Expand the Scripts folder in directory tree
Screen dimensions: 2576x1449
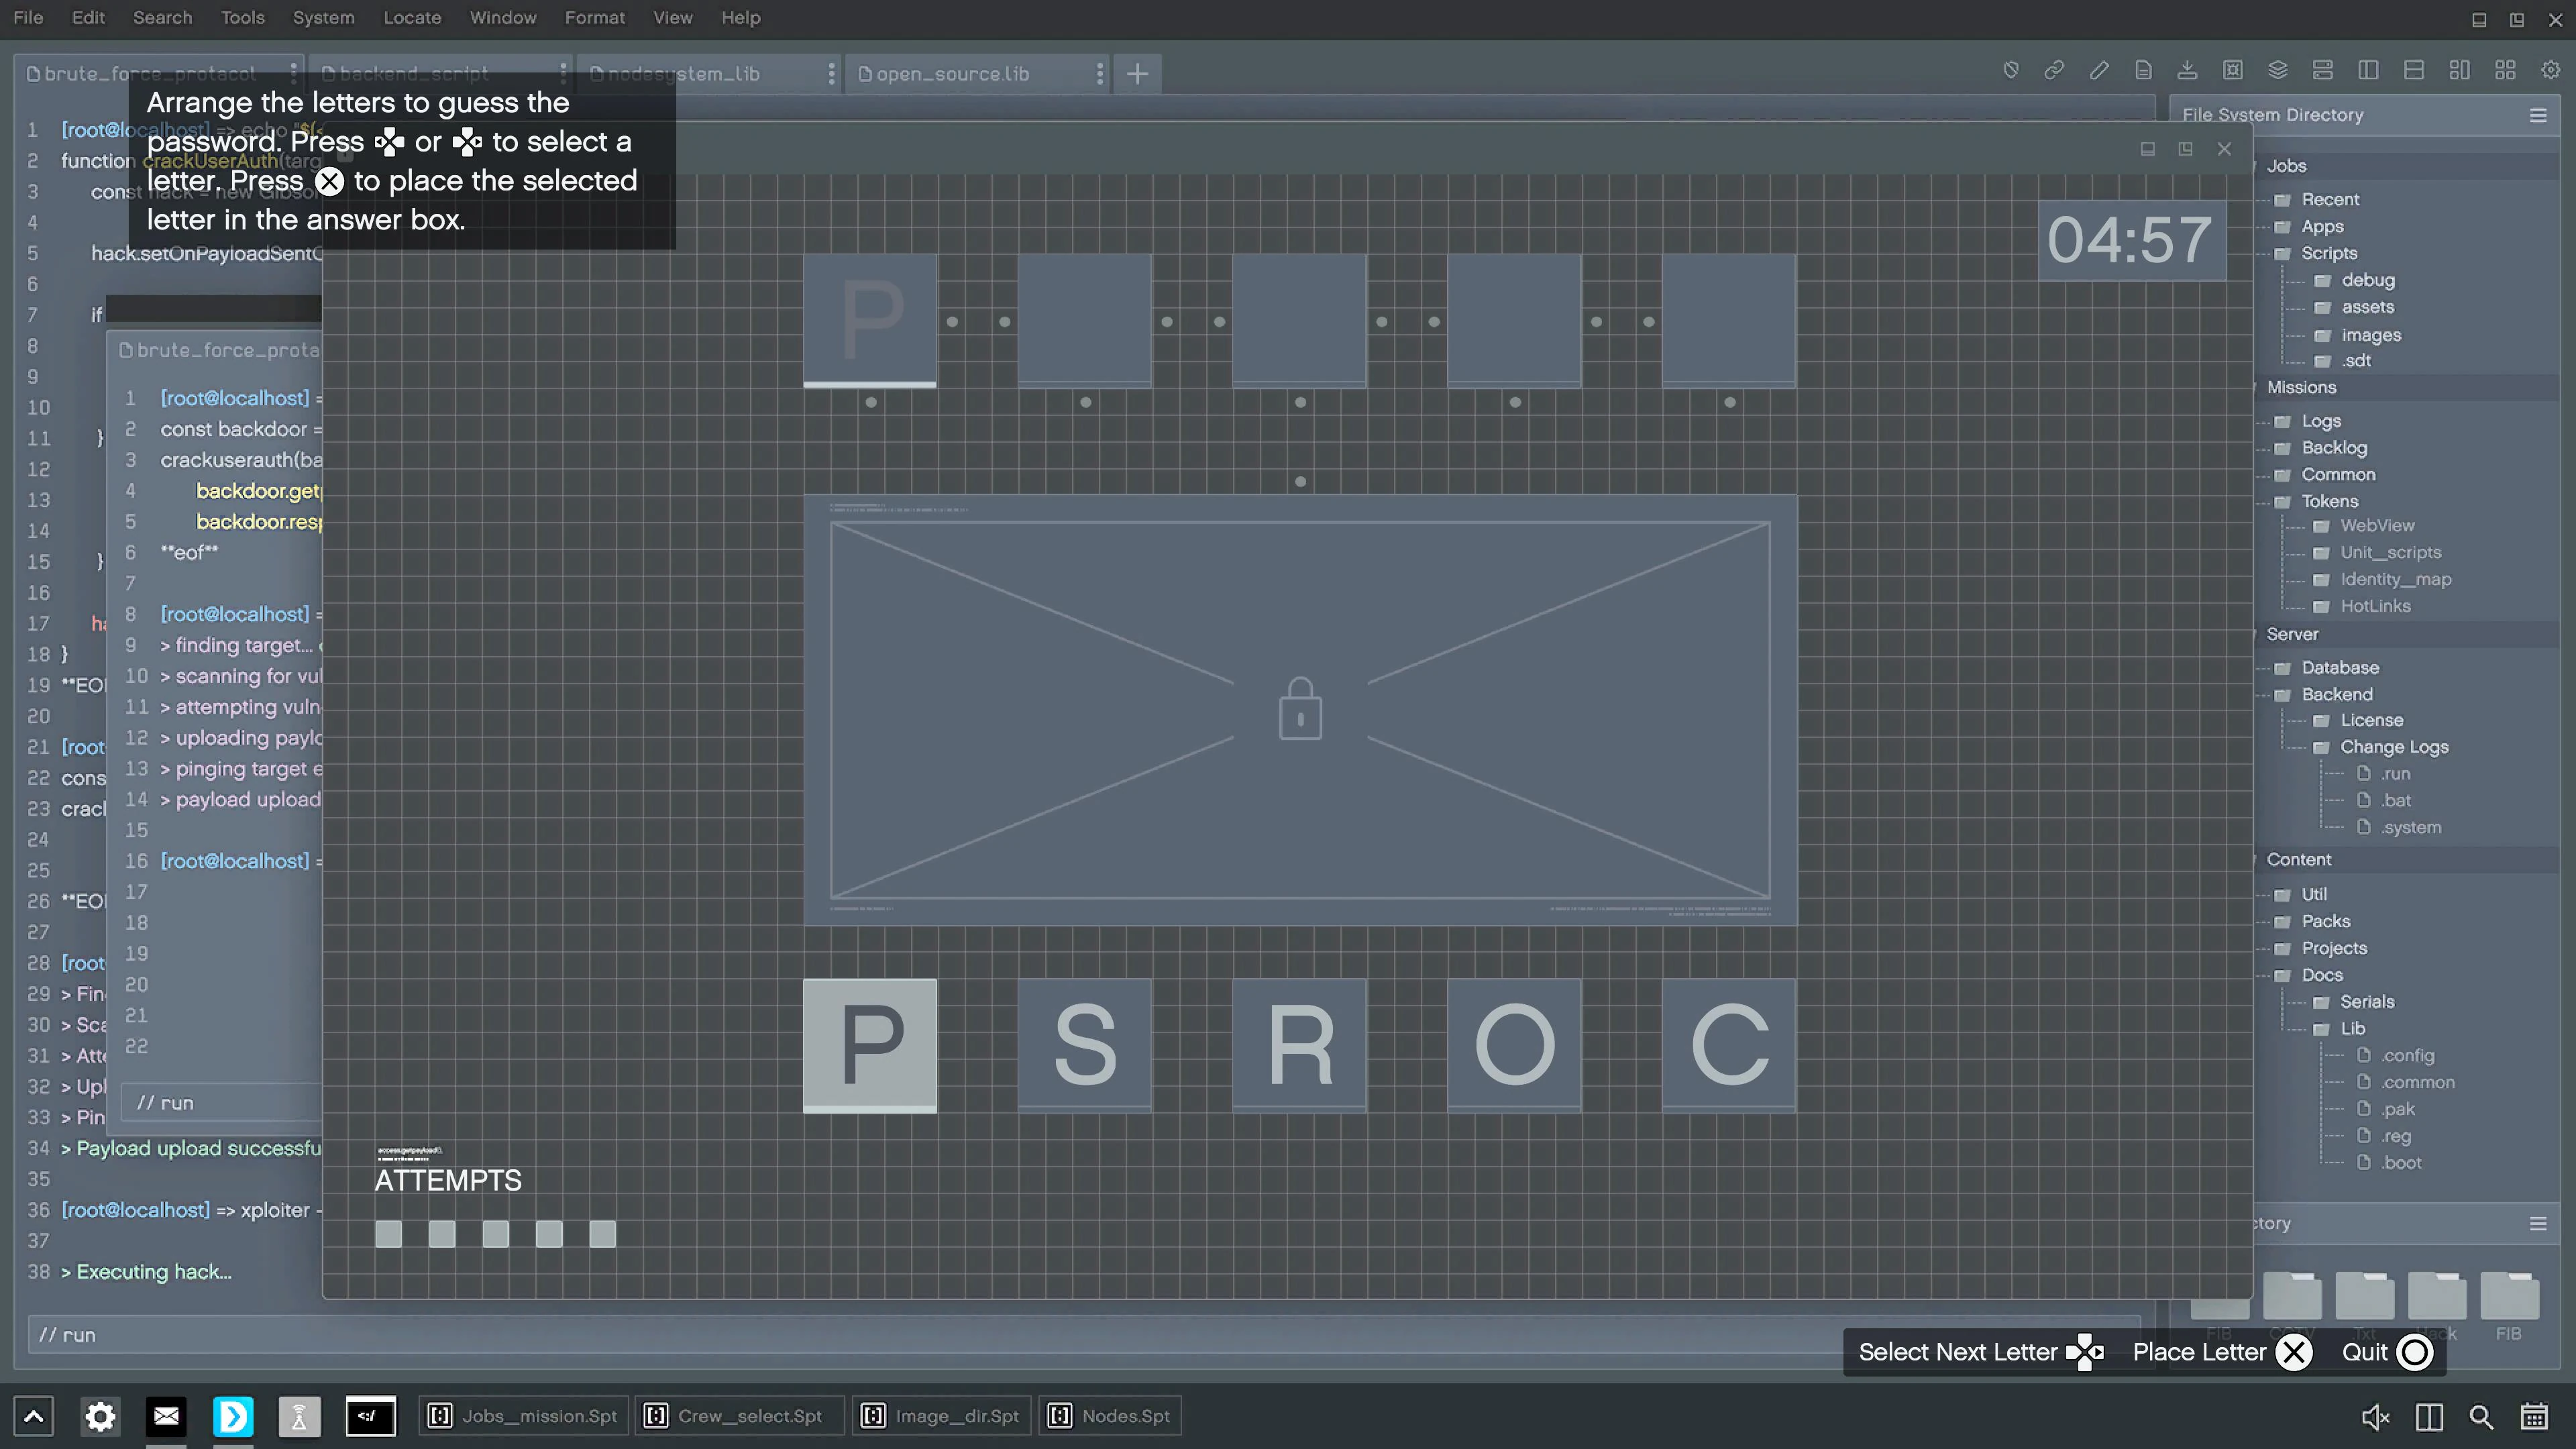[x=2328, y=253]
